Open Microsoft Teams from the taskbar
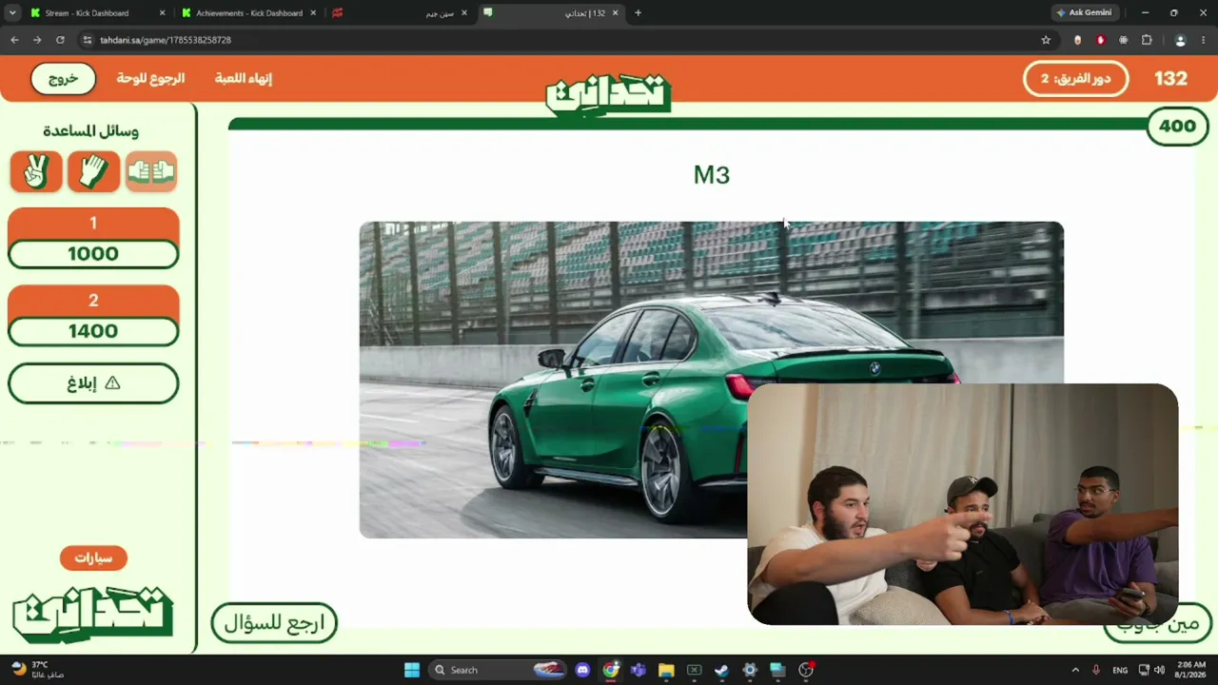 638,670
